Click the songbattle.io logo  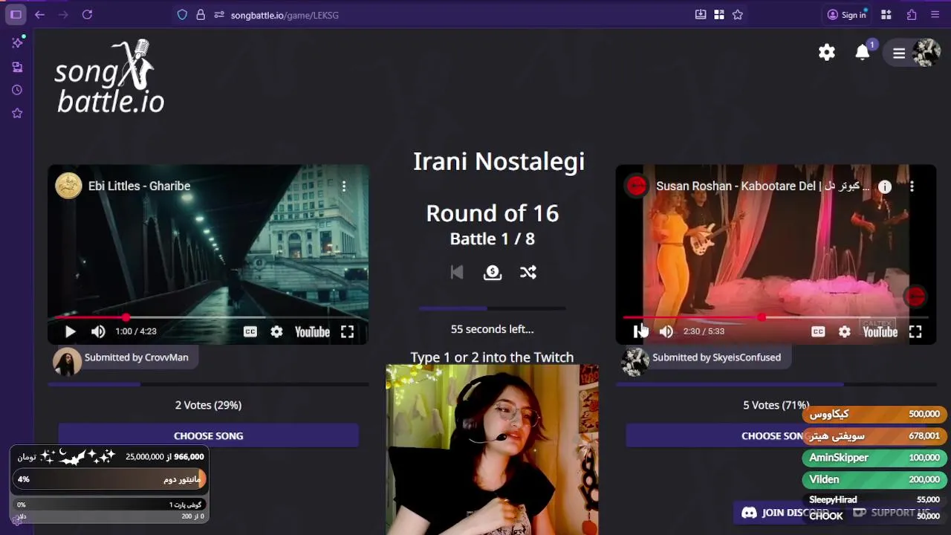[x=110, y=77]
